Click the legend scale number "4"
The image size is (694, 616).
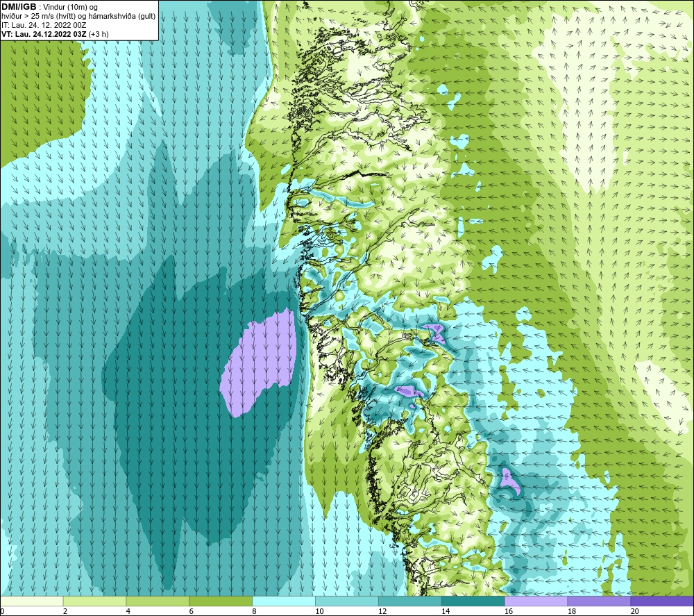pos(128,611)
